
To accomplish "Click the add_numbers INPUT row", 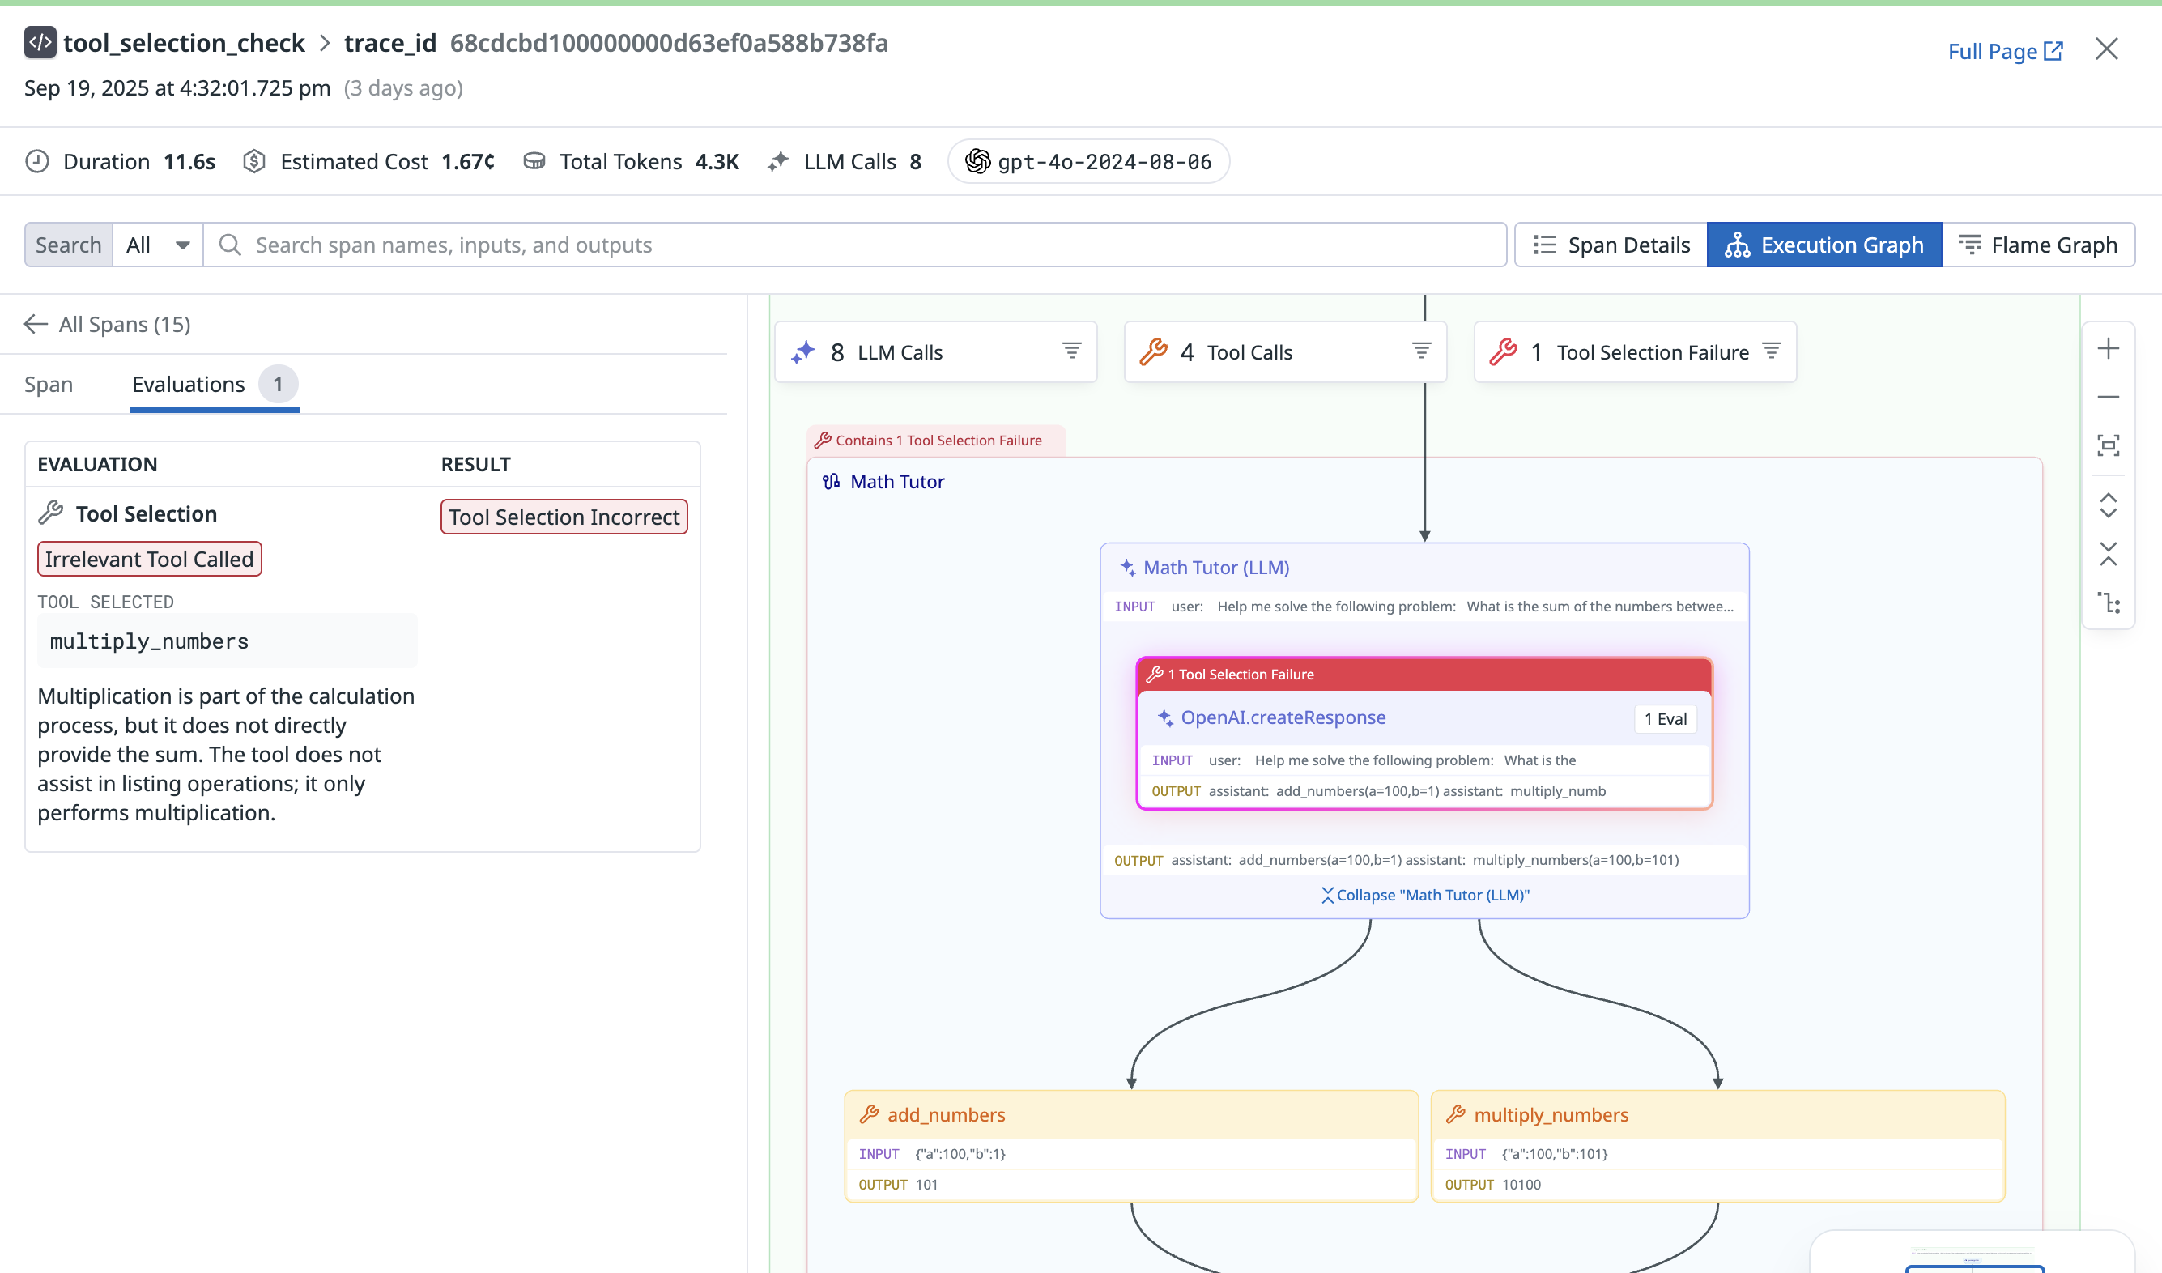I will 1130,1154.
